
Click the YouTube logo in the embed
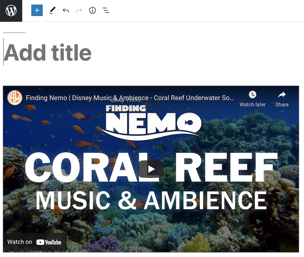click(49, 242)
